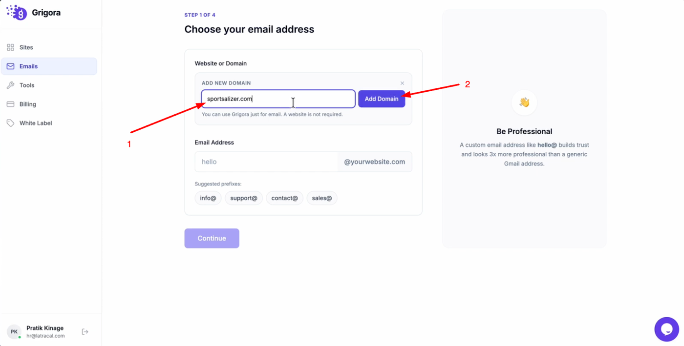Click the Emails envelope icon

(10, 66)
